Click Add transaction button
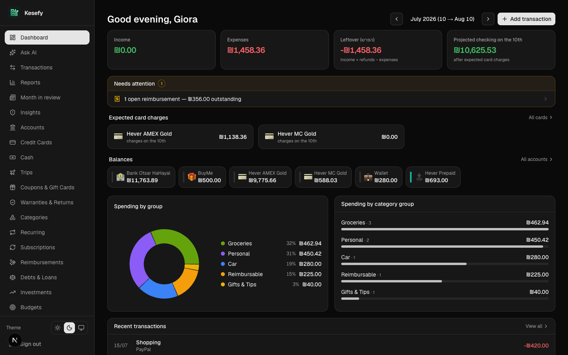The height and width of the screenshot is (355, 568). [x=526, y=19]
